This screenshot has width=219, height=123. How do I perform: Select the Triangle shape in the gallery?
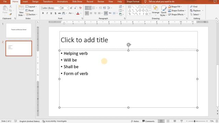tap(130, 11)
